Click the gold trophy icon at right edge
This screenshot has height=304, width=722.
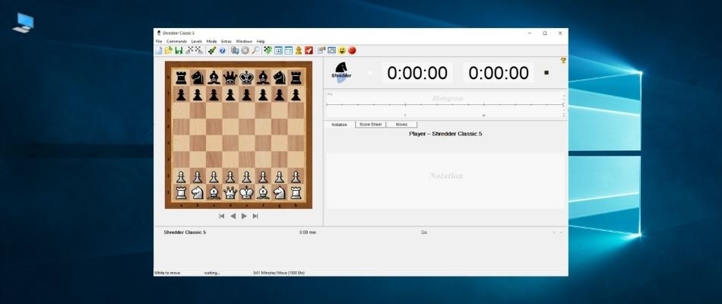coord(563,60)
